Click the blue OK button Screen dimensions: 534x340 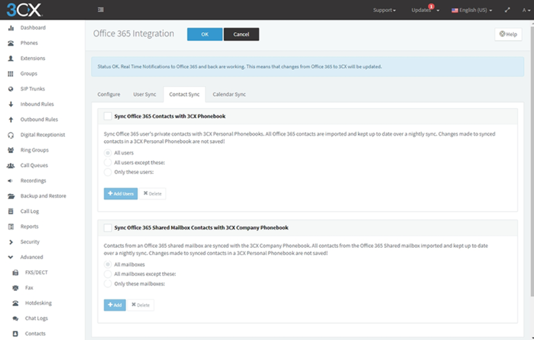205,34
